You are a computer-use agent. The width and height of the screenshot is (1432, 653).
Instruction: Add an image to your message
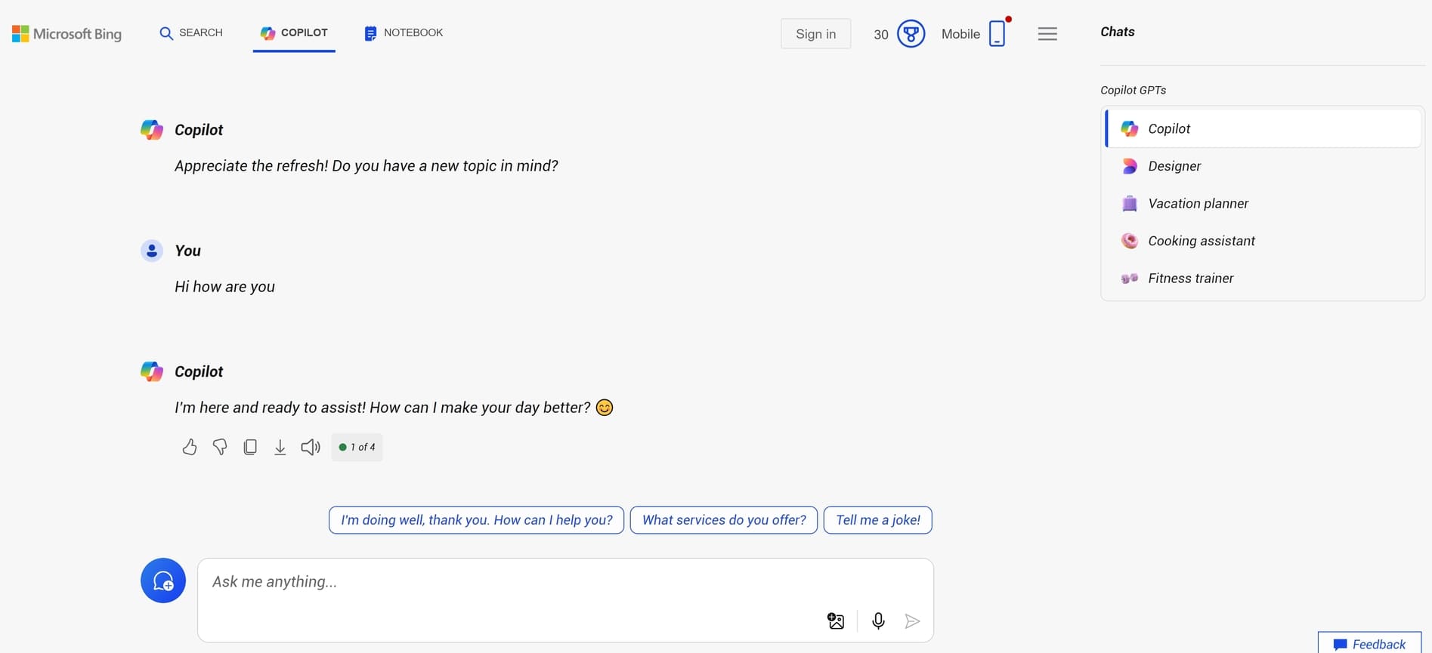[x=835, y=621]
